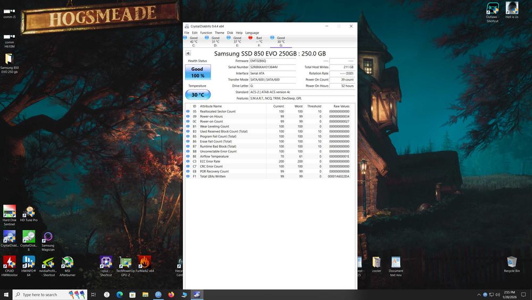Image resolution: width=532 pixels, height=300 pixels.
Task: Select HWiNFO 64 desktop icon
Action: click(29, 266)
